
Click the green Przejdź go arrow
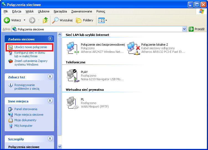coord(191,29)
